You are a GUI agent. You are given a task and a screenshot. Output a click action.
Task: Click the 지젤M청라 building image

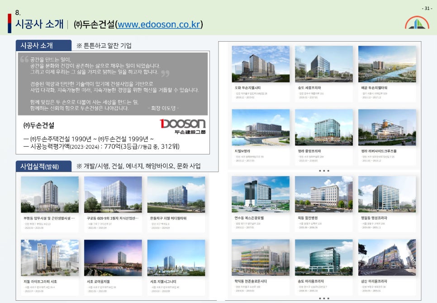click(x=261, y=127)
